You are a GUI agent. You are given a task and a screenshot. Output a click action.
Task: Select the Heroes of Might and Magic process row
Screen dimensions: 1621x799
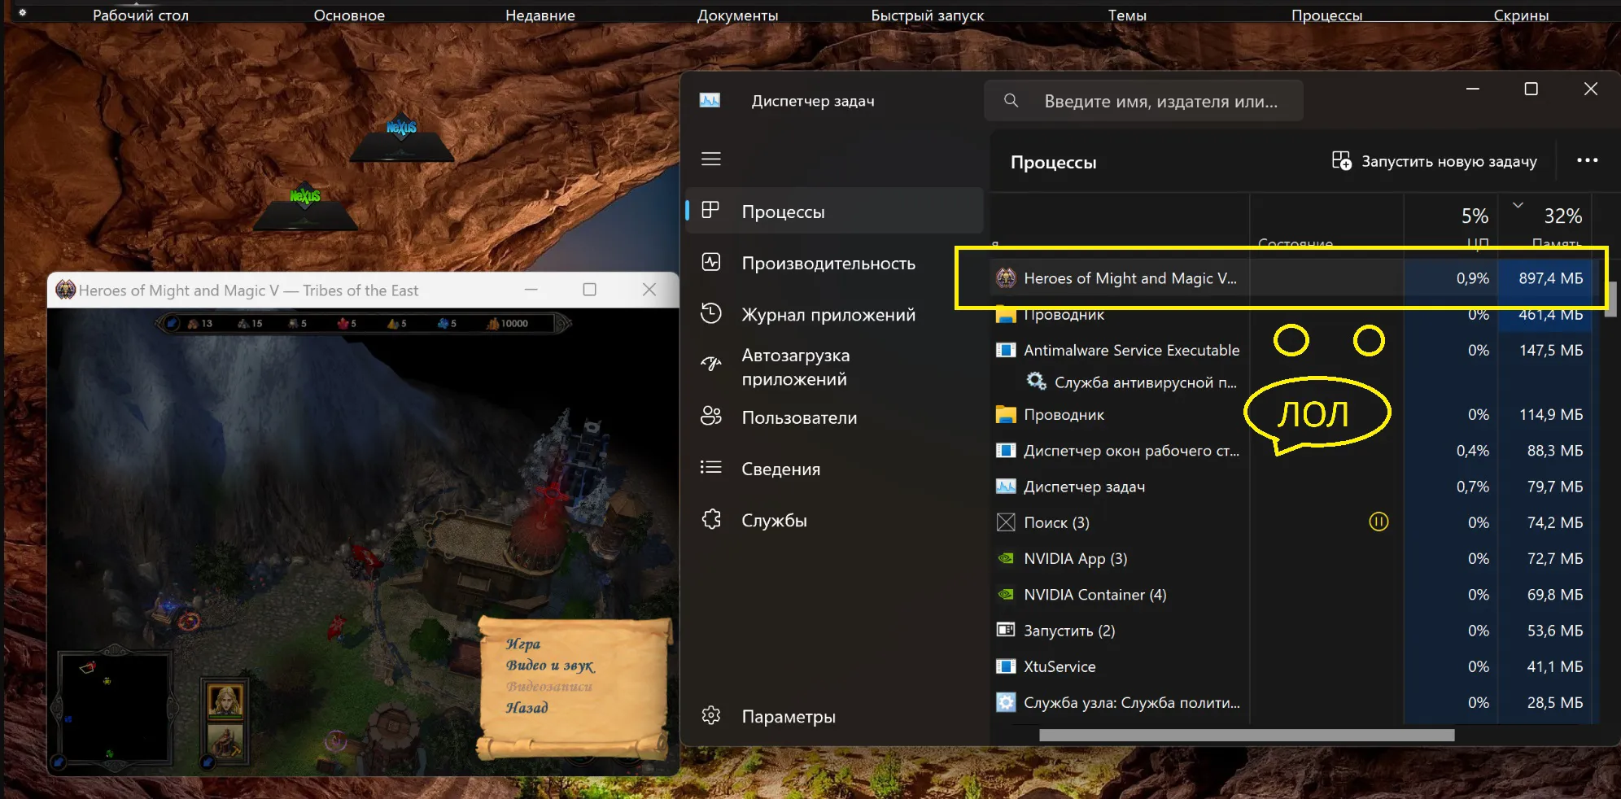1292,278
